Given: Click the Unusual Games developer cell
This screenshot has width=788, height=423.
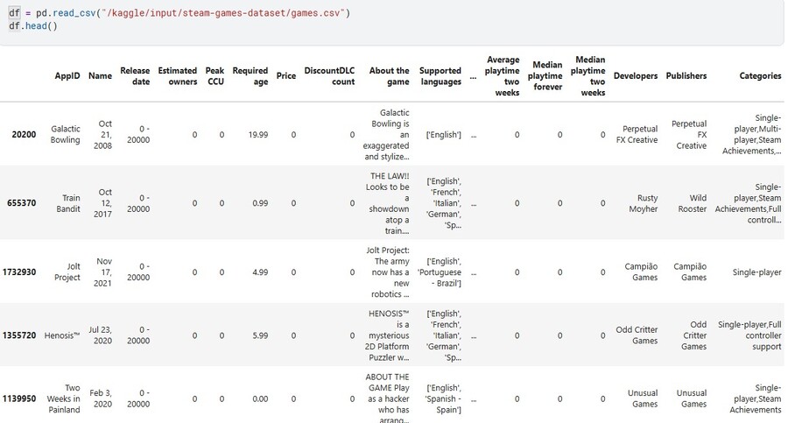Looking at the screenshot, I should [643, 398].
